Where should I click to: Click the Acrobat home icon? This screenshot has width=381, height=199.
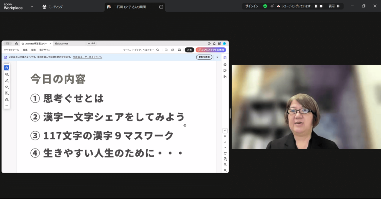[16, 43]
